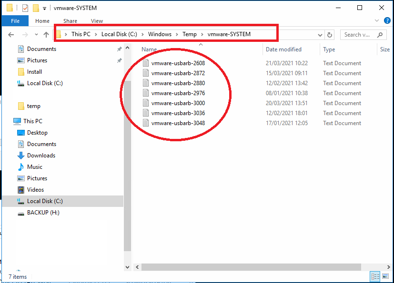Click Windows in address bar
This screenshot has width=394, height=283.
click(x=160, y=34)
